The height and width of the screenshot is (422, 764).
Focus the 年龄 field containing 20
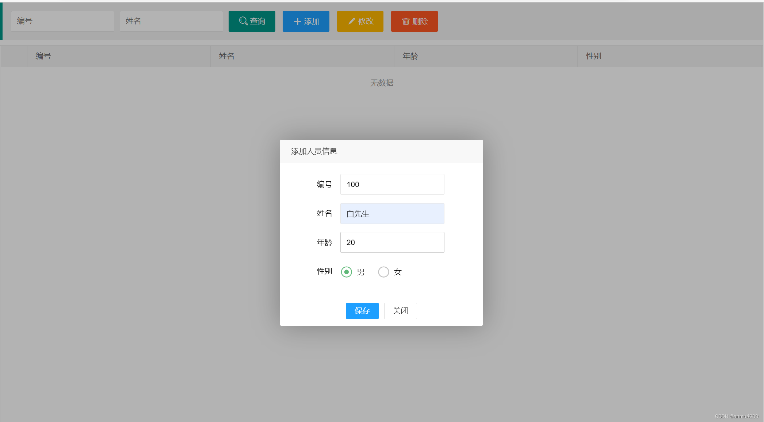tap(392, 243)
